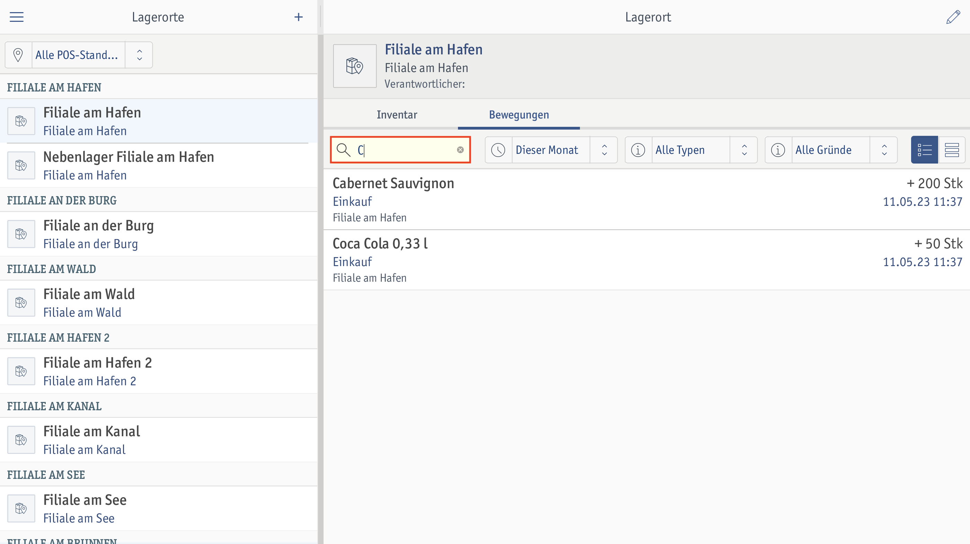Viewport: 970px width, 544px height.
Task: Click the clock icon for period filter
Action: coord(498,150)
